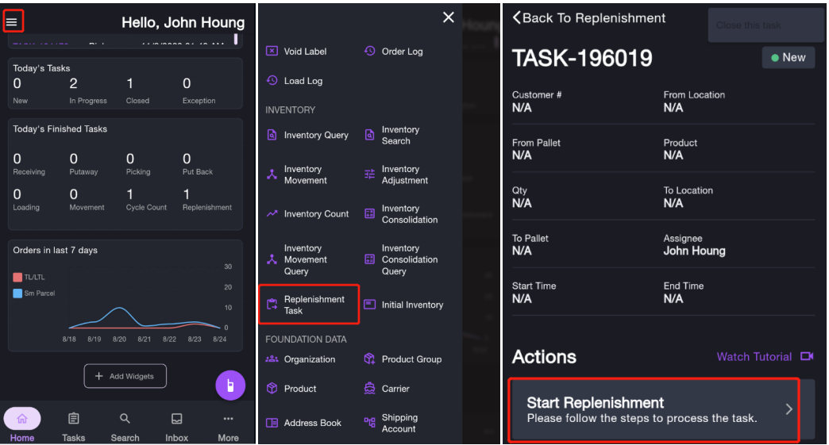This screenshot has width=829, height=445.
Task: Open Void Label icon entry
Action: coord(272,52)
